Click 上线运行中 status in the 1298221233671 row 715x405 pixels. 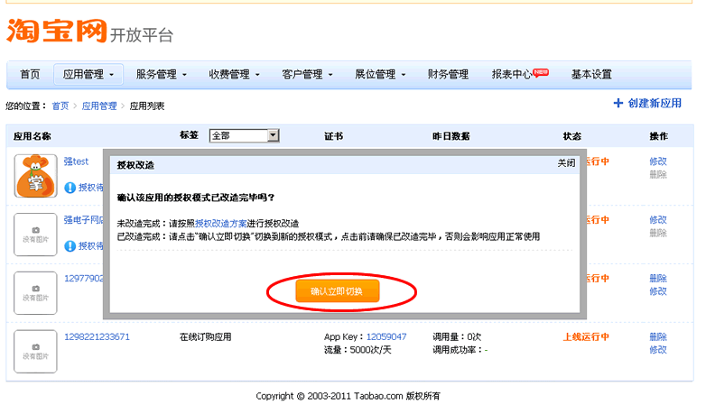[x=587, y=336]
